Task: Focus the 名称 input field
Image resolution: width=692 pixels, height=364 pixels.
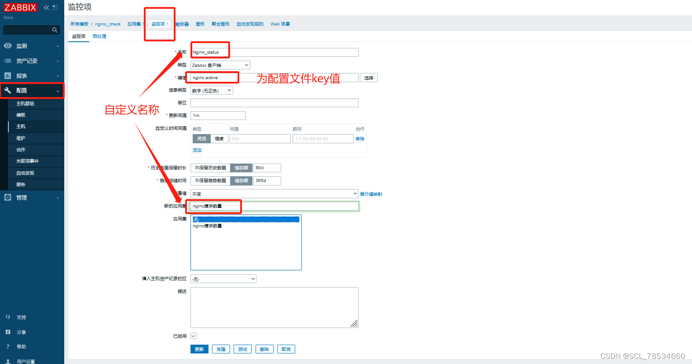Action: coord(275,52)
